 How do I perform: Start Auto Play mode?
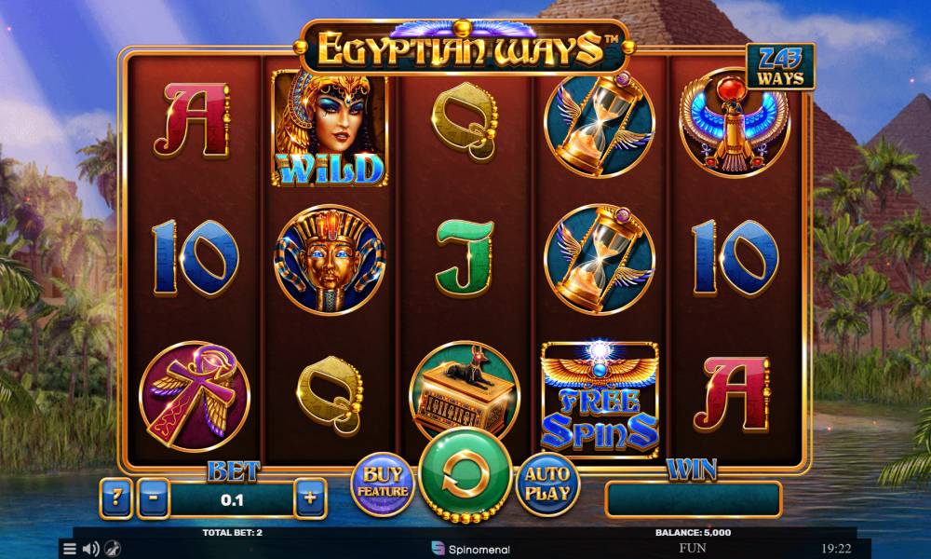[x=546, y=483]
